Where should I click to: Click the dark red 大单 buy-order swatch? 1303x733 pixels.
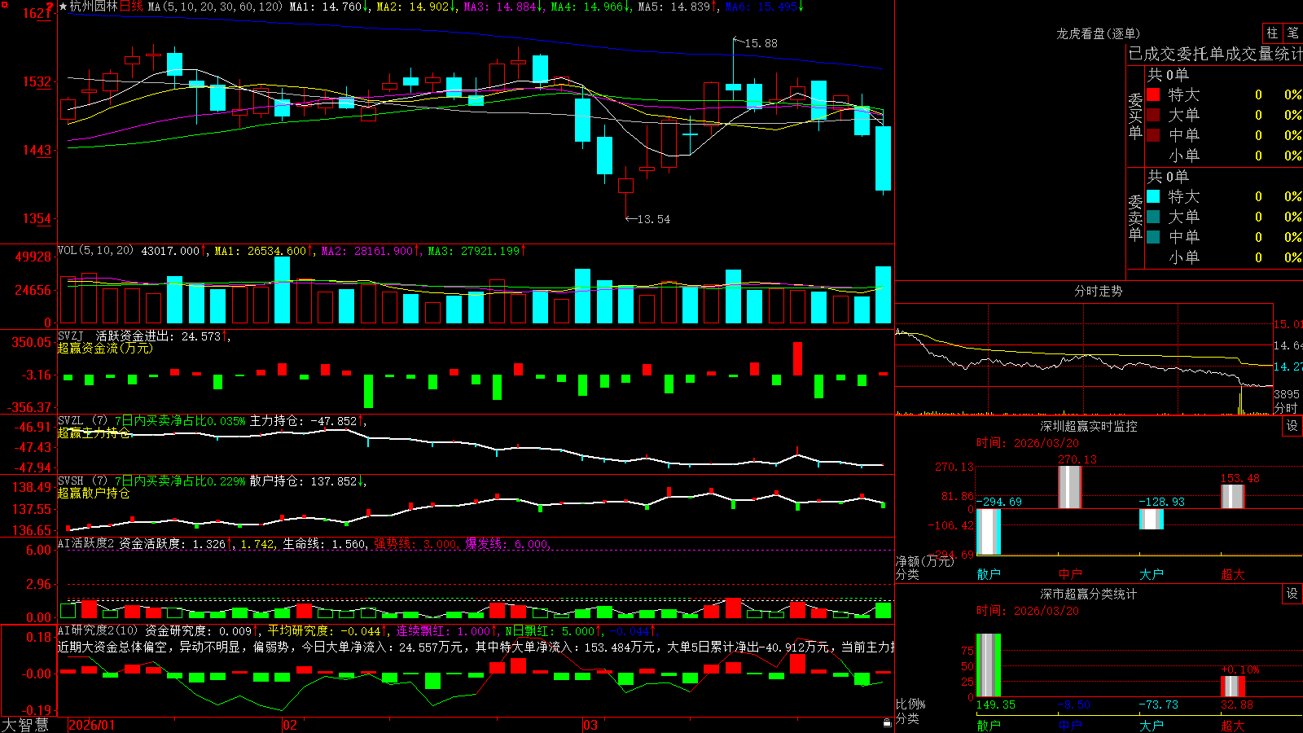[1153, 115]
